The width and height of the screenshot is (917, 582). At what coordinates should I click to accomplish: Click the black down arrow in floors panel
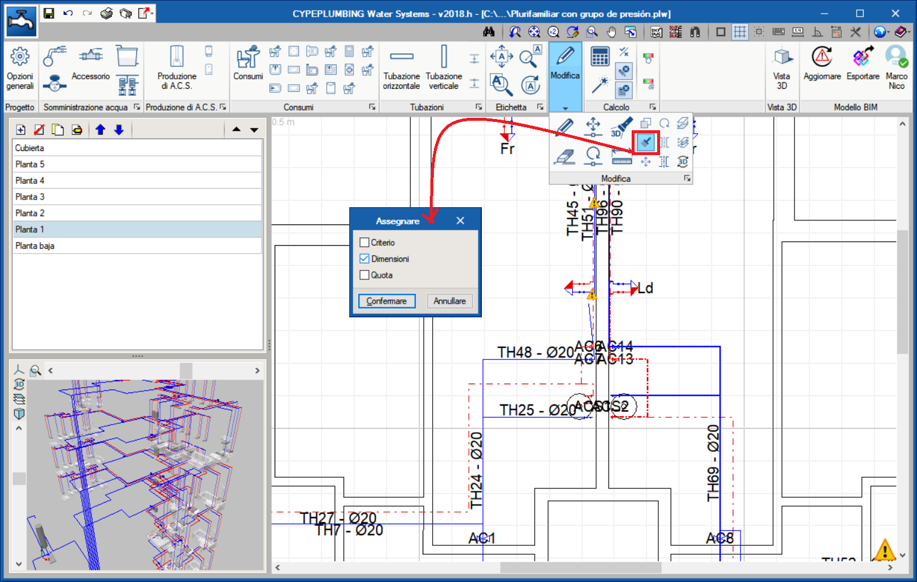coord(255,130)
